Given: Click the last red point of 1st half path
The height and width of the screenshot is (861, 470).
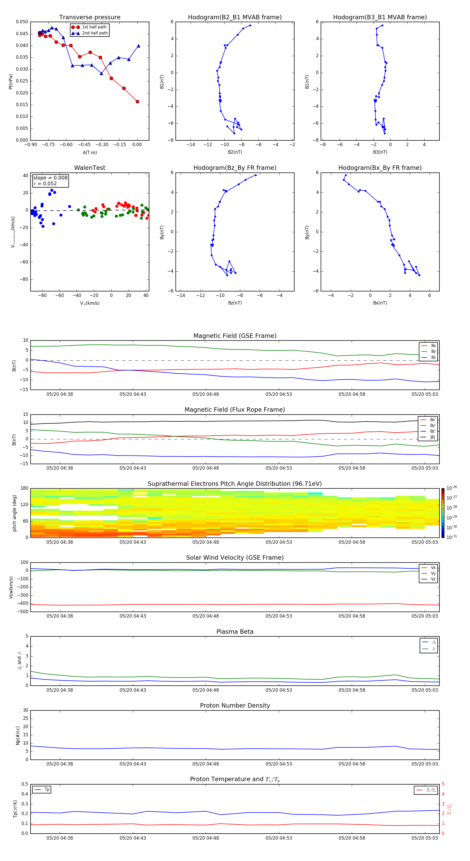Looking at the screenshot, I should [x=137, y=101].
